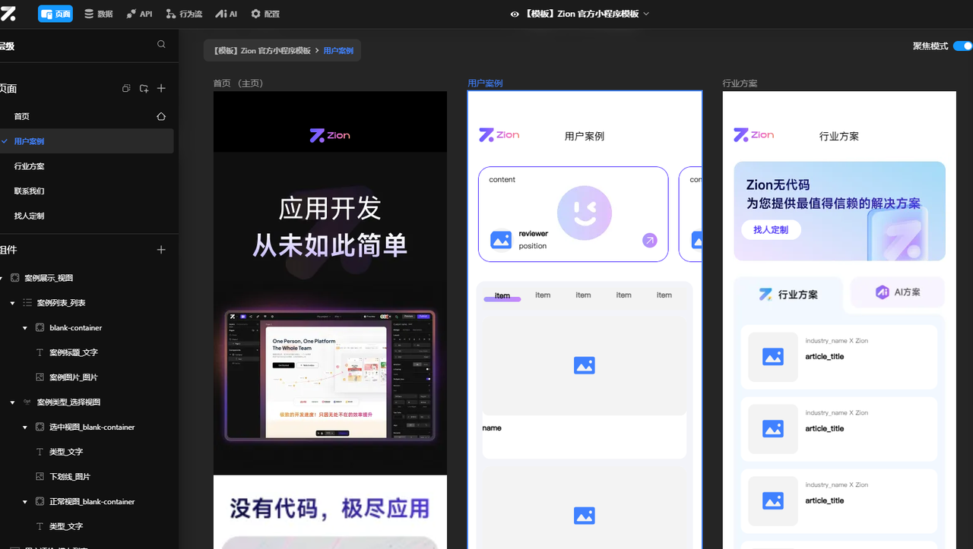Click the plus icon to add a page
This screenshot has height=549, width=973.
click(x=161, y=88)
